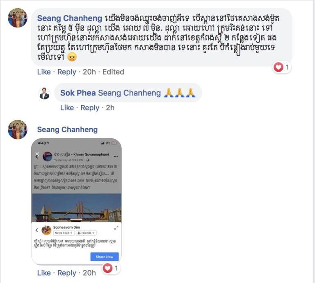The height and width of the screenshot is (283, 315).
Task: Open the three-dot menu in embedded post
Action: (116, 156)
